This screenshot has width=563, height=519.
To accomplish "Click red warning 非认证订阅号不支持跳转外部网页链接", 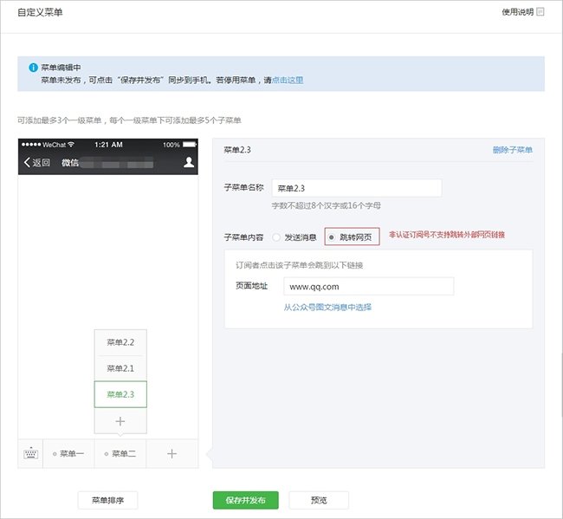I will (447, 235).
